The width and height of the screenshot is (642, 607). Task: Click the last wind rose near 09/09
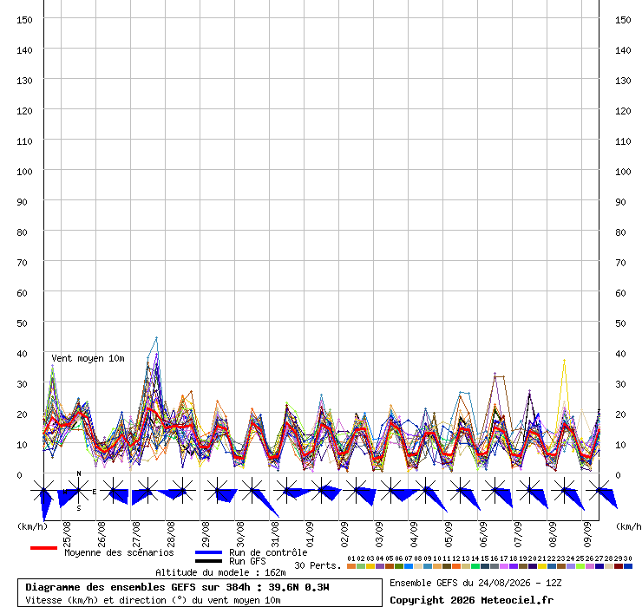[599, 490]
